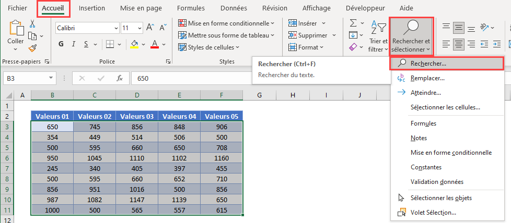Choose Atteindre... in the menu

click(x=447, y=93)
